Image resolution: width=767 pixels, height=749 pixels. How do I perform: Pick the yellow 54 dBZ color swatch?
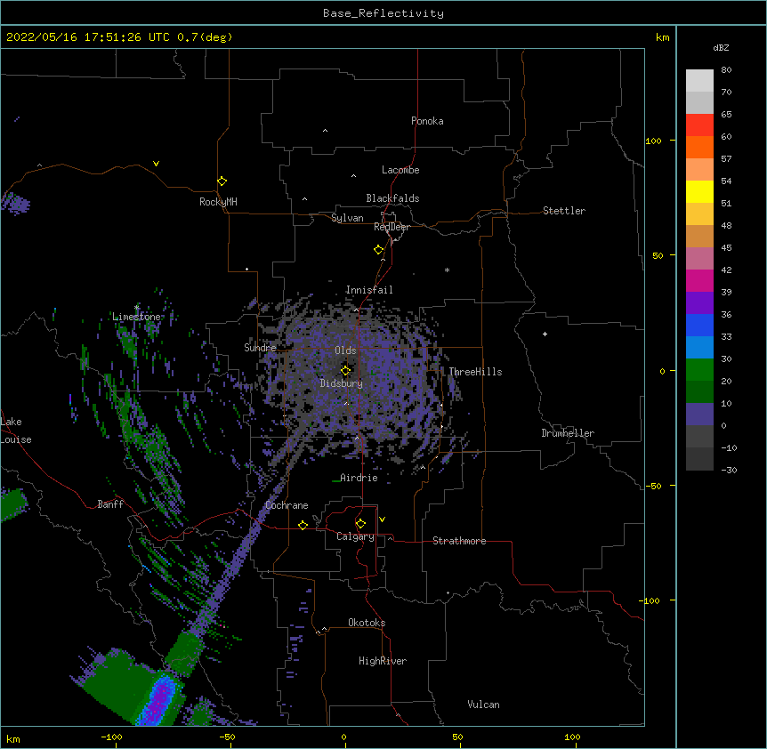[699, 191]
